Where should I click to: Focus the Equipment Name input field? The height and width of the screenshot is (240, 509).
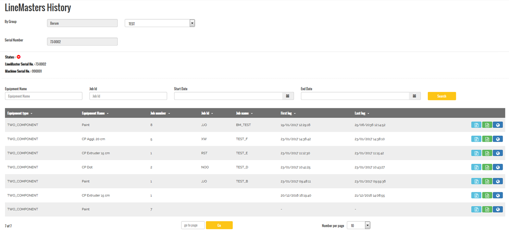(44, 96)
